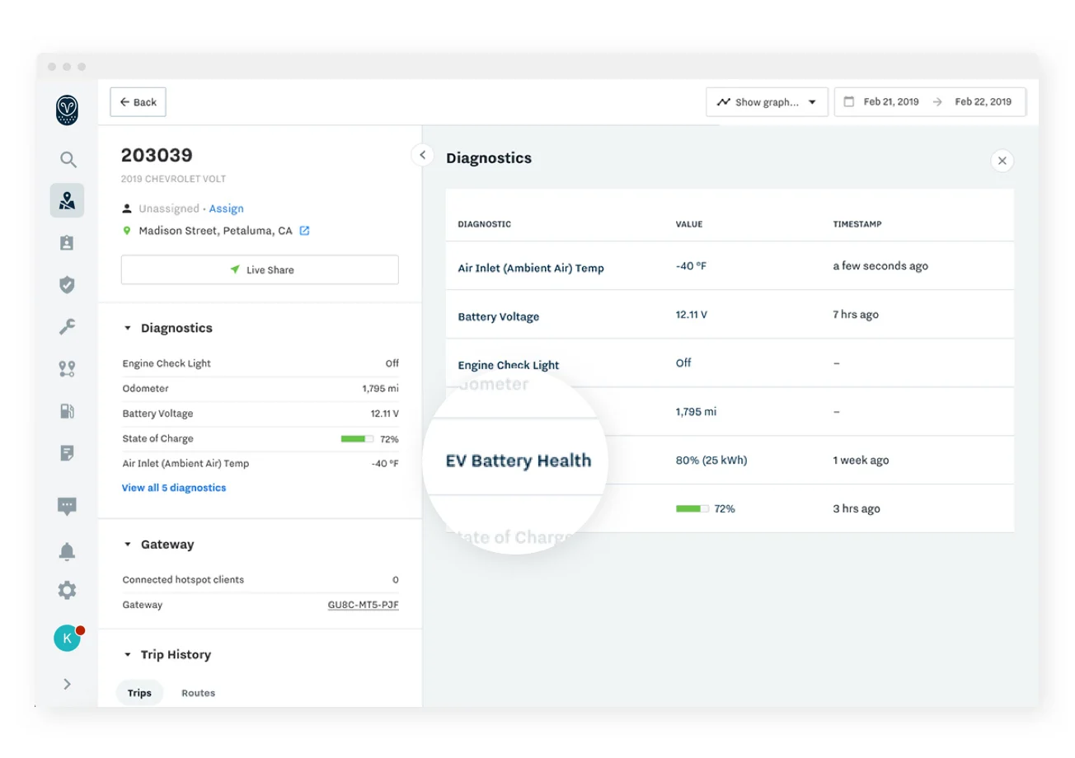Switch to the Routes tab
This screenshot has height=758, width=1075.
click(x=198, y=693)
